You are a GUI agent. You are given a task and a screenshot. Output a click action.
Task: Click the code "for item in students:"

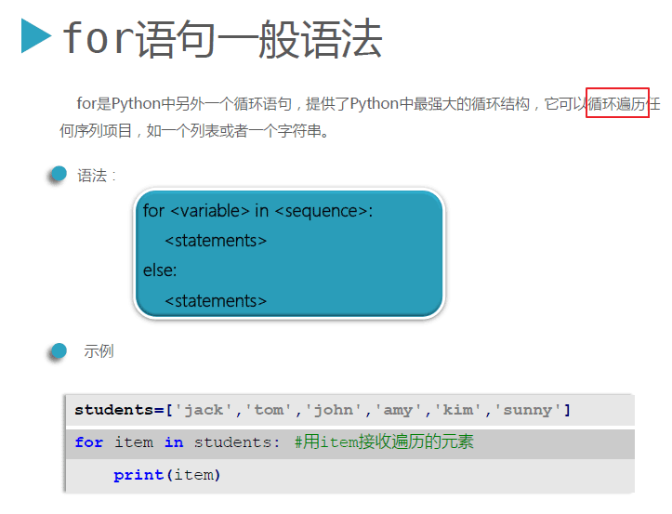pos(178,442)
